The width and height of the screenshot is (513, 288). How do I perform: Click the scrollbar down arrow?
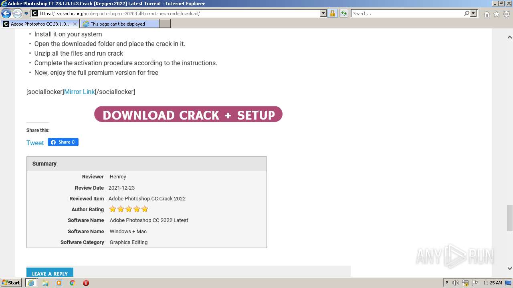click(x=509, y=268)
